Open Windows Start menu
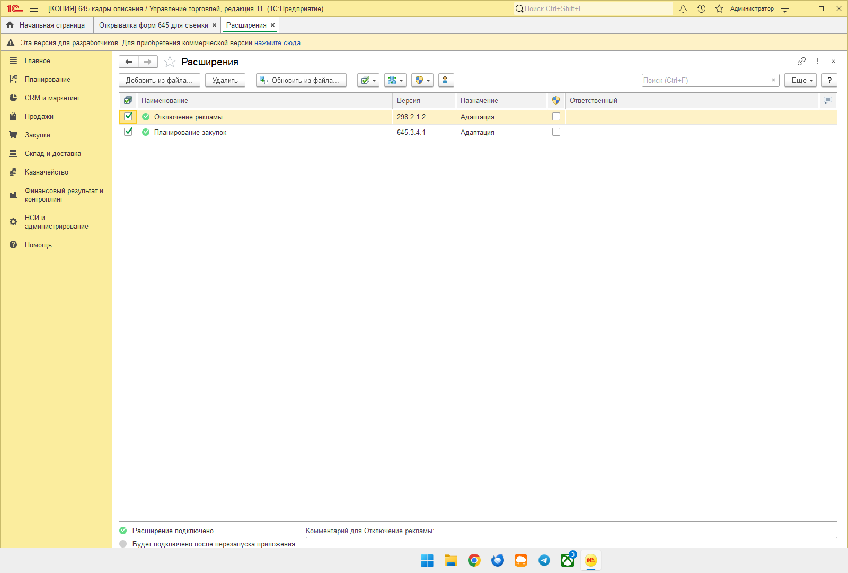This screenshot has width=848, height=573. (427, 560)
